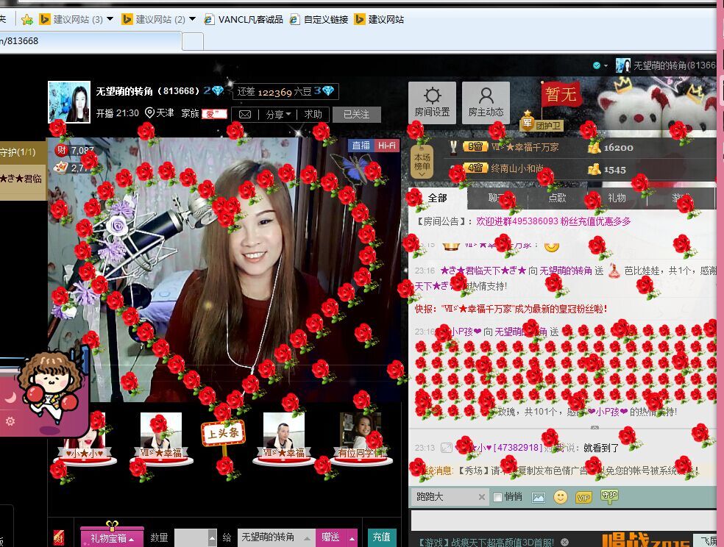Click the boxing cartoon mascot
This screenshot has width=724, height=547.
50,387
